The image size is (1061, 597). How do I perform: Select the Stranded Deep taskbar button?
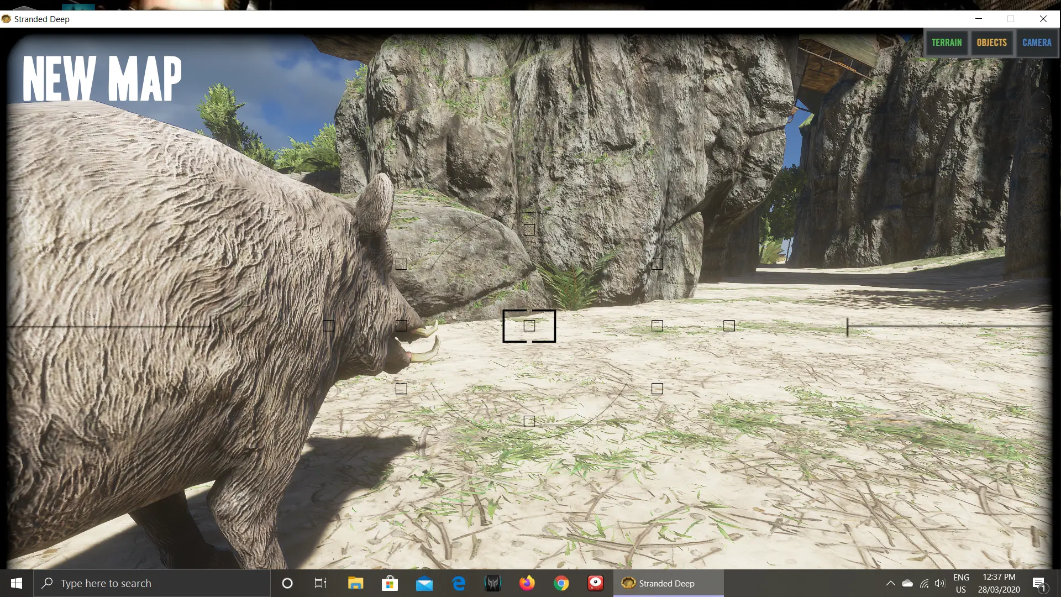[669, 583]
